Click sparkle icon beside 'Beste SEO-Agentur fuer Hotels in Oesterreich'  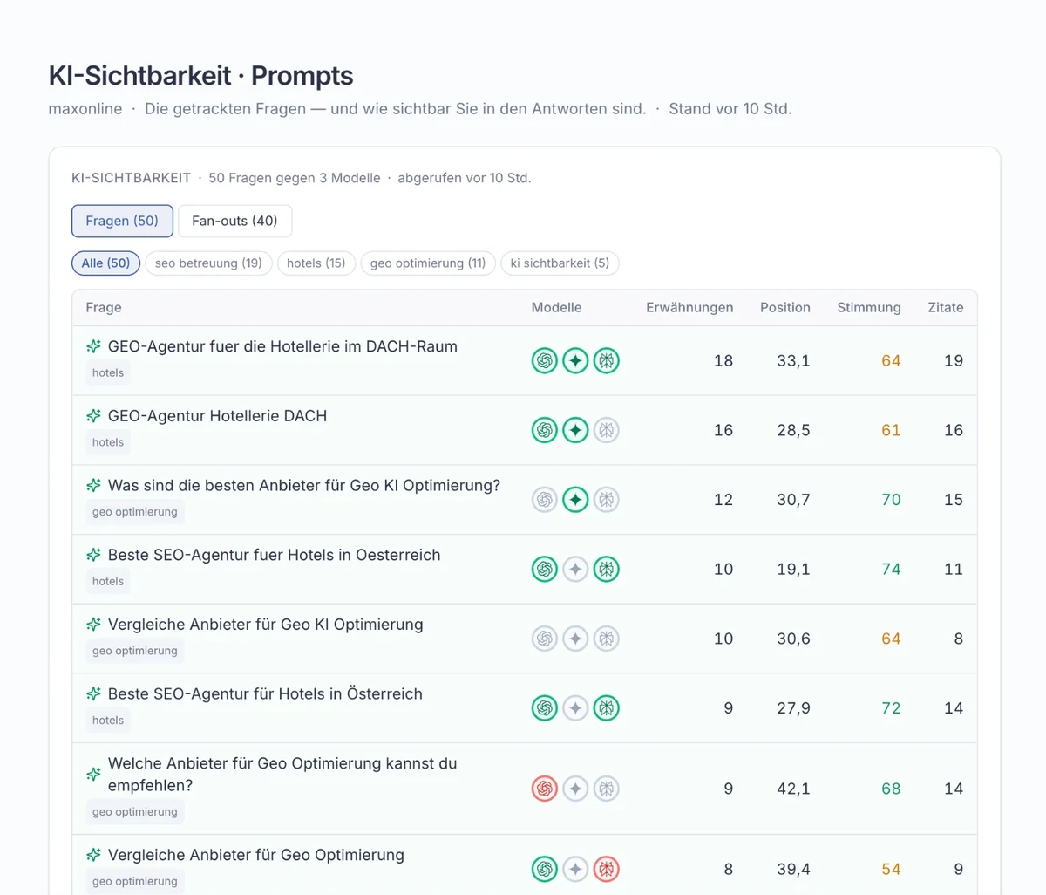pyautogui.click(x=93, y=555)
